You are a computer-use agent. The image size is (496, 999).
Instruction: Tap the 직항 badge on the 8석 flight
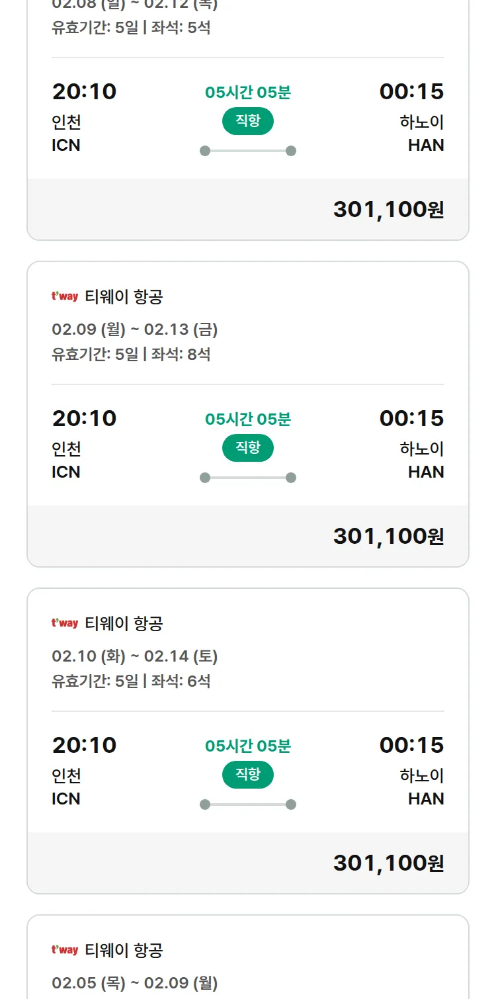(x=247, y=448)
